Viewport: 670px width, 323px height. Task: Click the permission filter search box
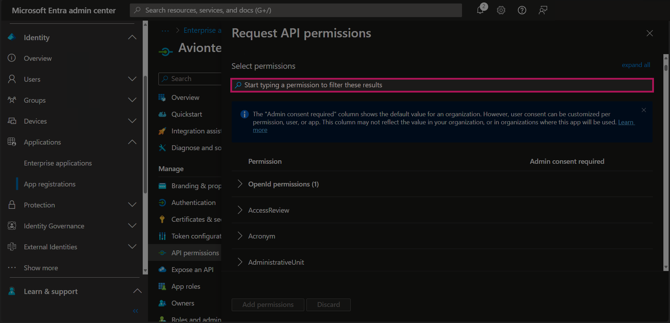pyautogui.click(x=442, y=85)
